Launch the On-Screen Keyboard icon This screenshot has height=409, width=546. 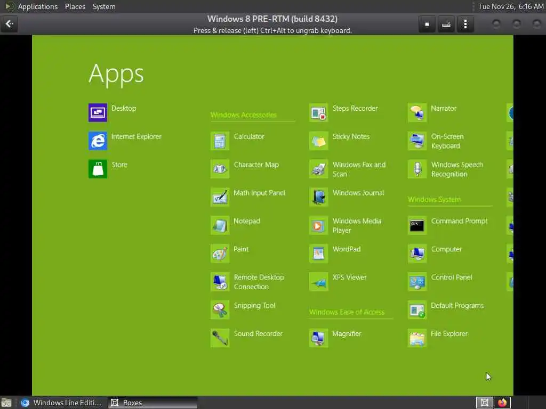[x=417, y=141]
